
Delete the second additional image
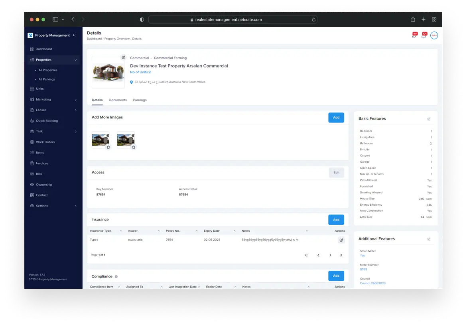pyautogui.click(x=134, y=147)
